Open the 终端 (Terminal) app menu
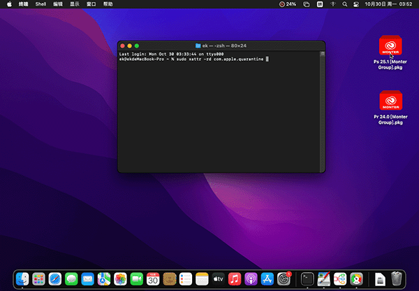This screenshot has width=419, height=291. click(x=23, y=4)
